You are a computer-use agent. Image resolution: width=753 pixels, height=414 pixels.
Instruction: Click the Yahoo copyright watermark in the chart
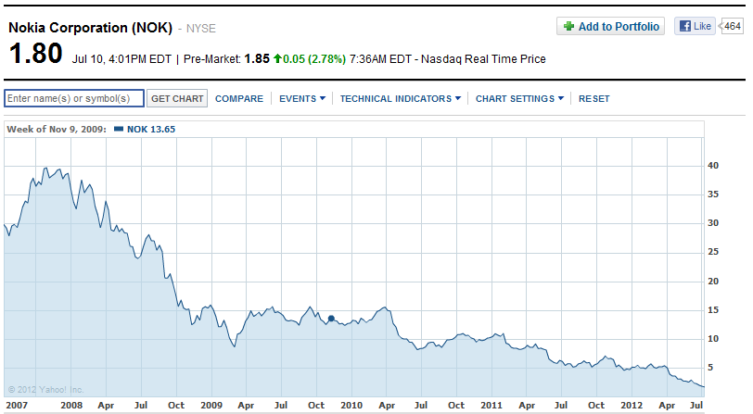click(45, 389)
